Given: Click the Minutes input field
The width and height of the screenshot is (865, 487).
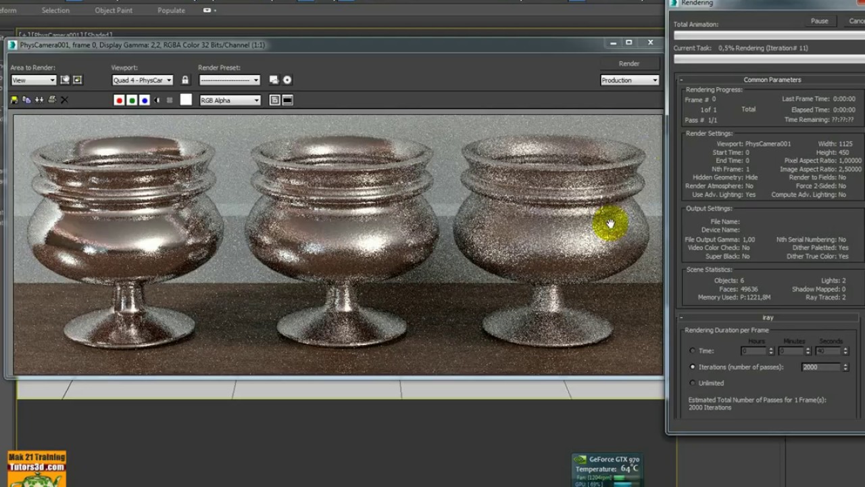Looking at the screenshot, I should pyautogui.click(x=791, y=350).
